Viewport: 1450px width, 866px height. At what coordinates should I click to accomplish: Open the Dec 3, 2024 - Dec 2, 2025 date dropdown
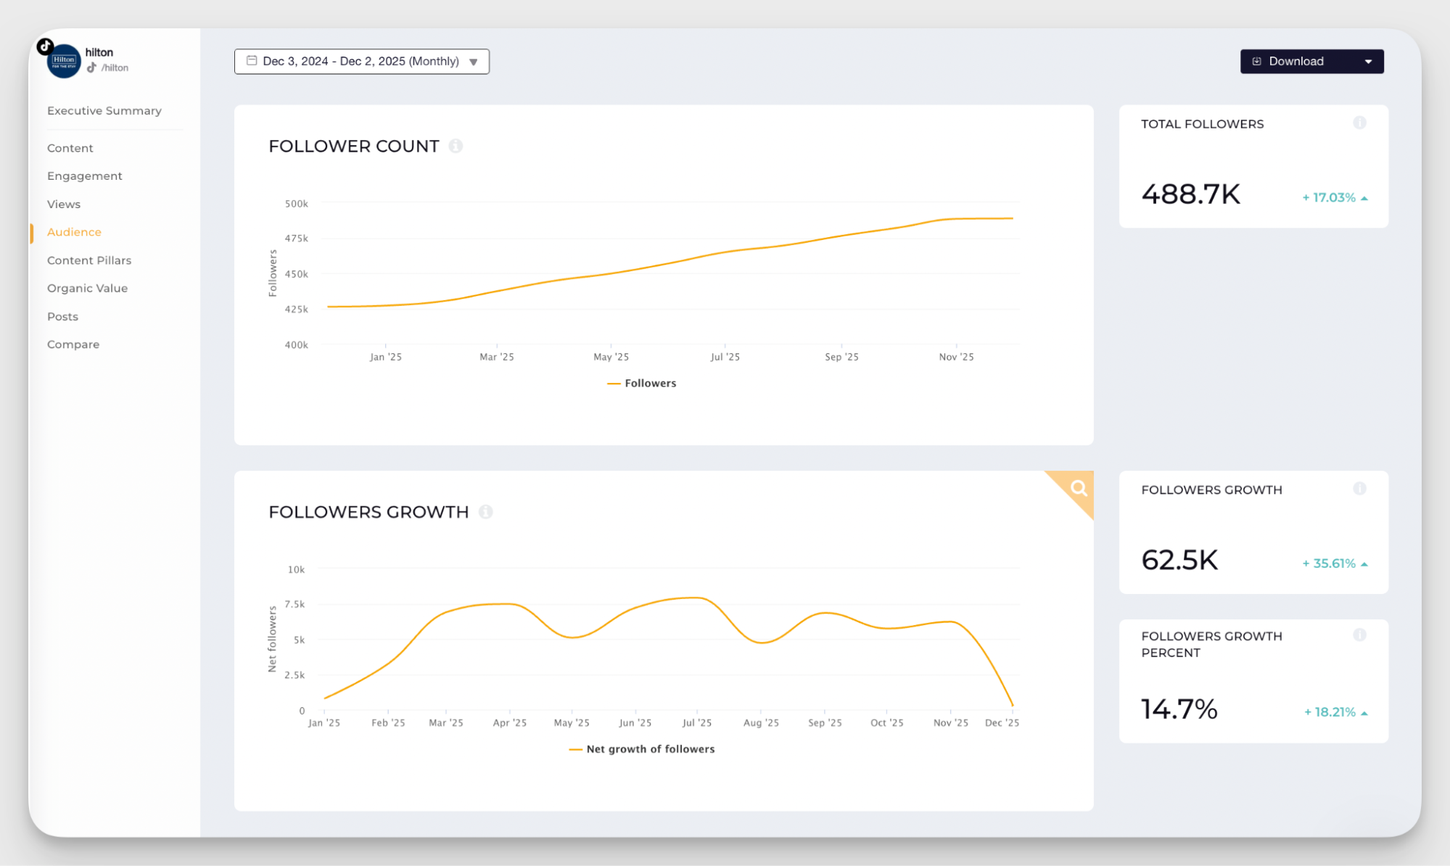click(361, 61)
